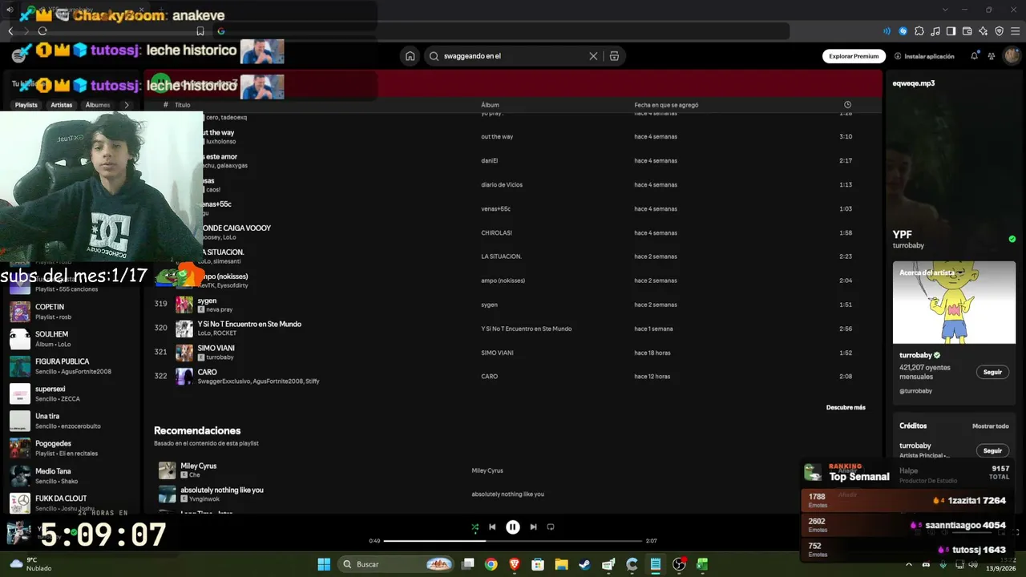Select the Álbumes filter chip
The height and width of the screenshot is (577, 1026).
point(98,105)
